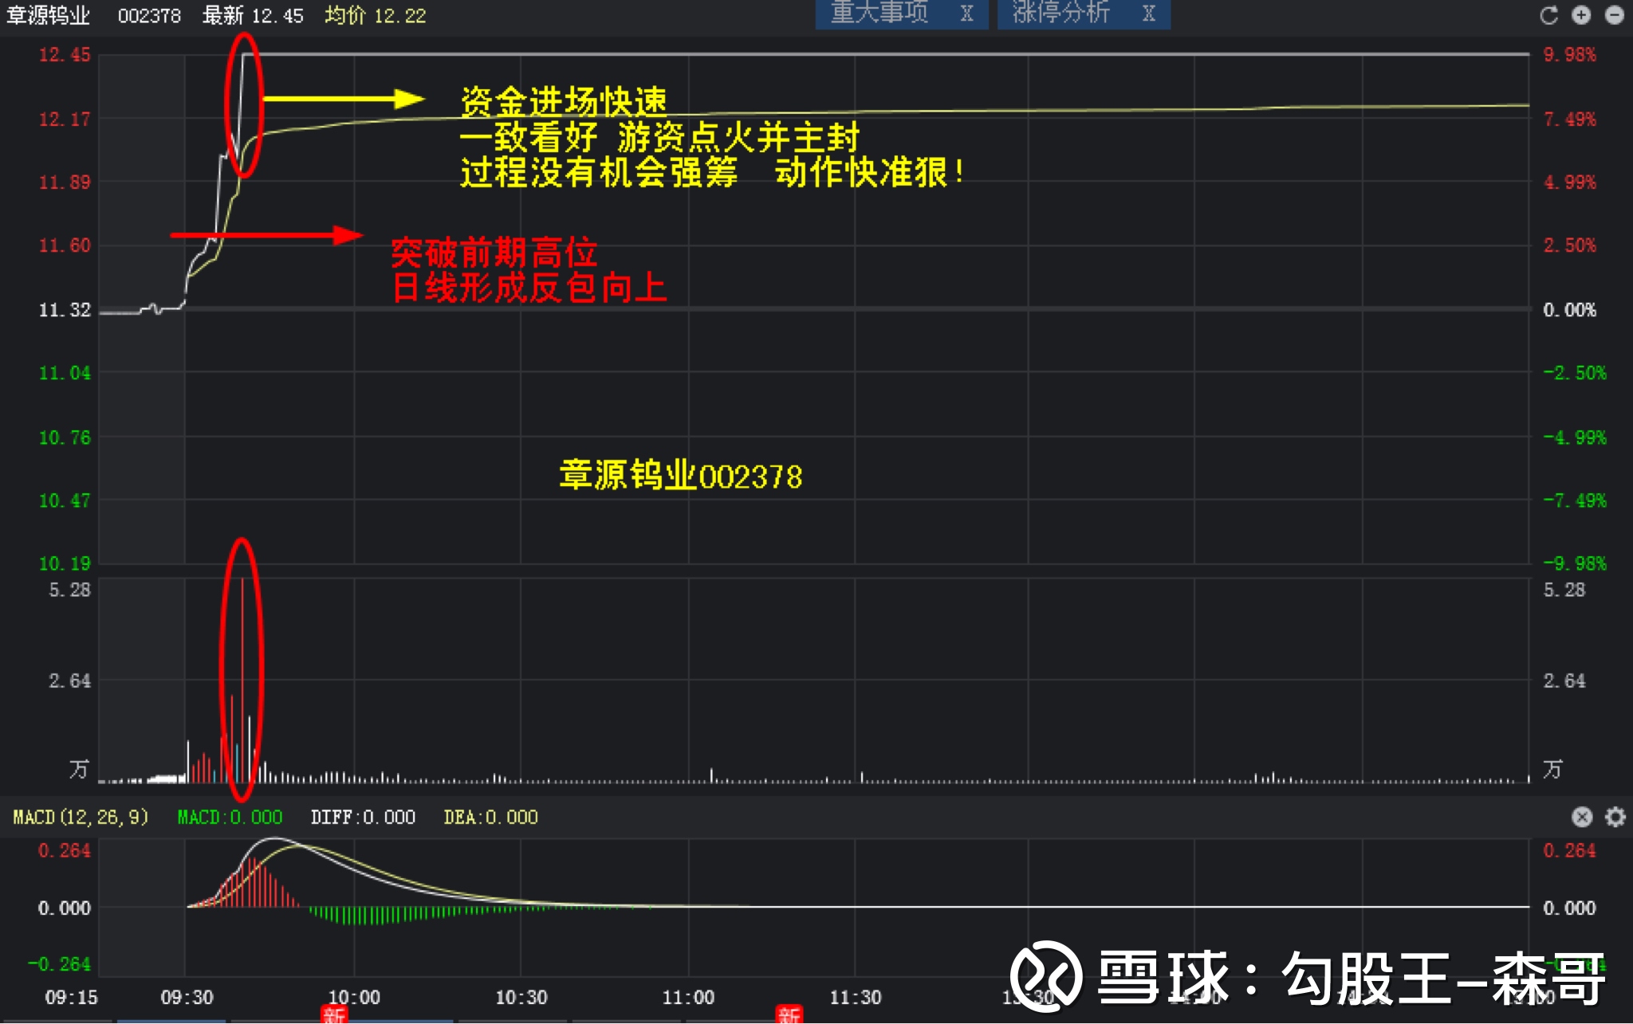The height and width of the screenshot is (1024, 1633).
Task: Click the 09:30 time axis label
Action: [x=187, y=997]
